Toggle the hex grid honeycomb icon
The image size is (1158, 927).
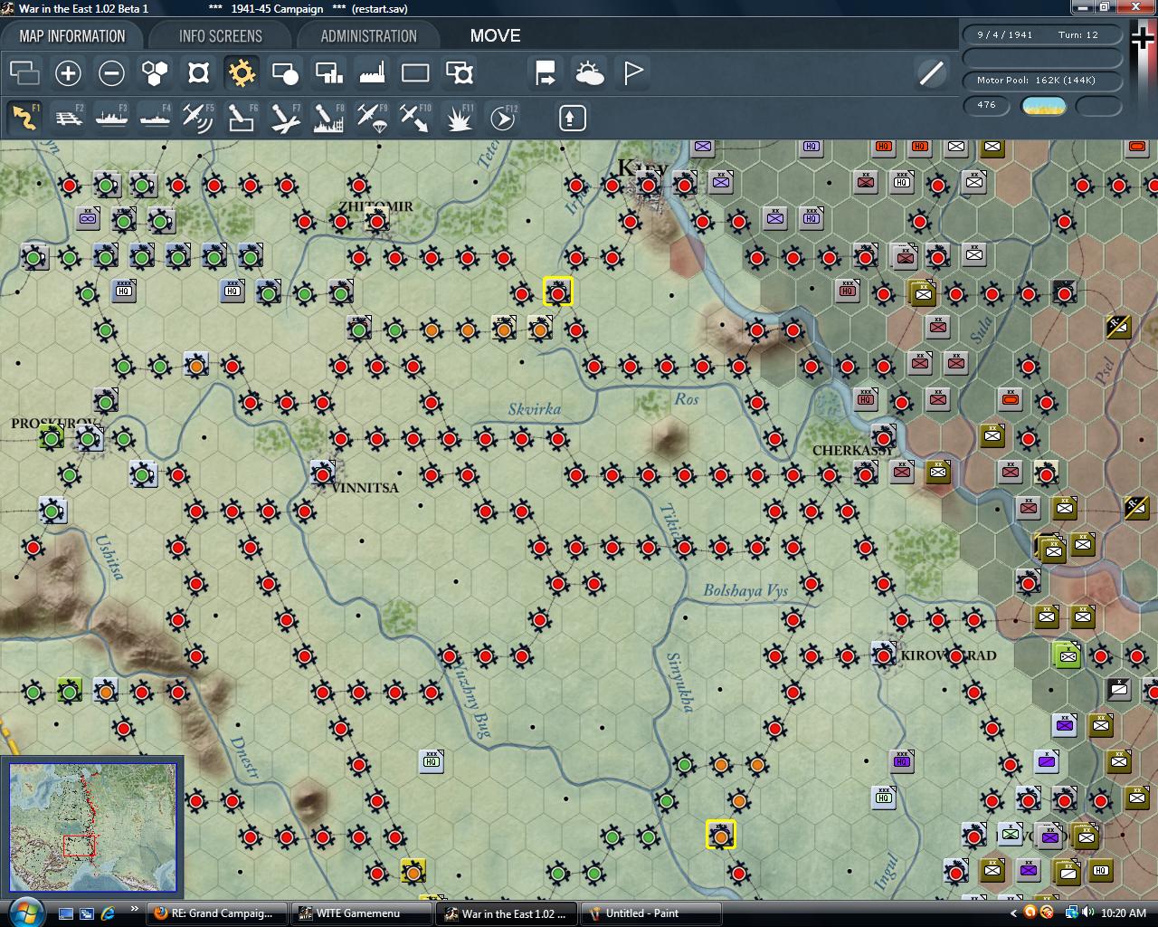(155, 72)
